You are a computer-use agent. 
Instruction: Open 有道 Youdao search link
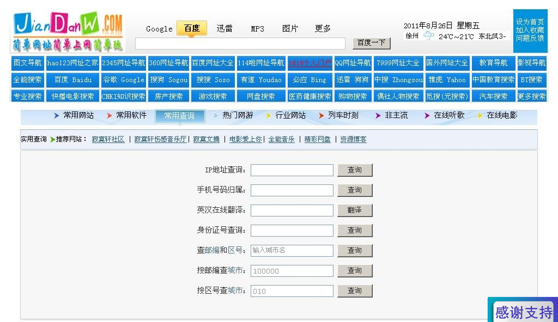click(x=261, y=79)
